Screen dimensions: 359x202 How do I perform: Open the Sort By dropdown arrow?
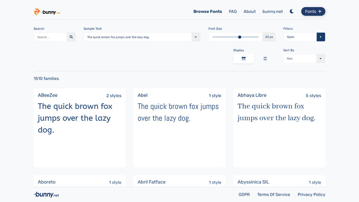point(321,59)
